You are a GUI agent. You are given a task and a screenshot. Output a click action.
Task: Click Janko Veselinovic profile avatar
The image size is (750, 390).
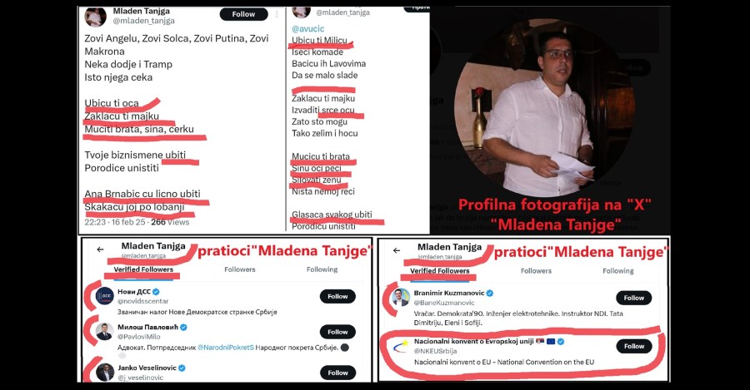point(104,371)
